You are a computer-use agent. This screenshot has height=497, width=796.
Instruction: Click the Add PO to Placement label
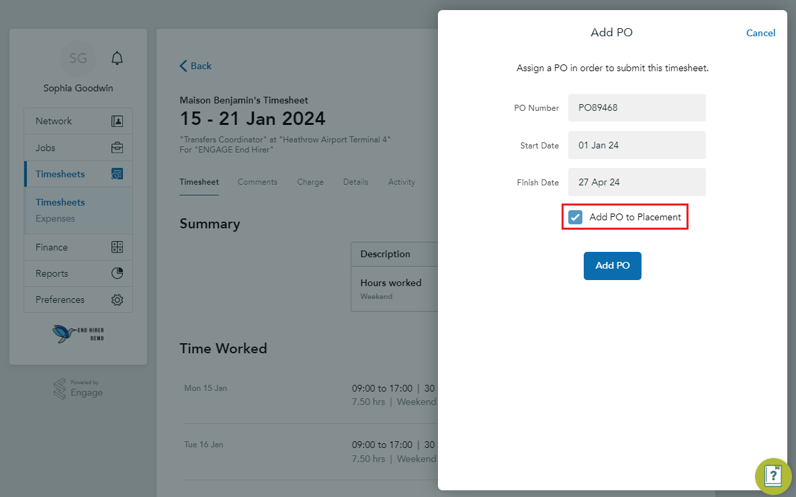[635, 218]
